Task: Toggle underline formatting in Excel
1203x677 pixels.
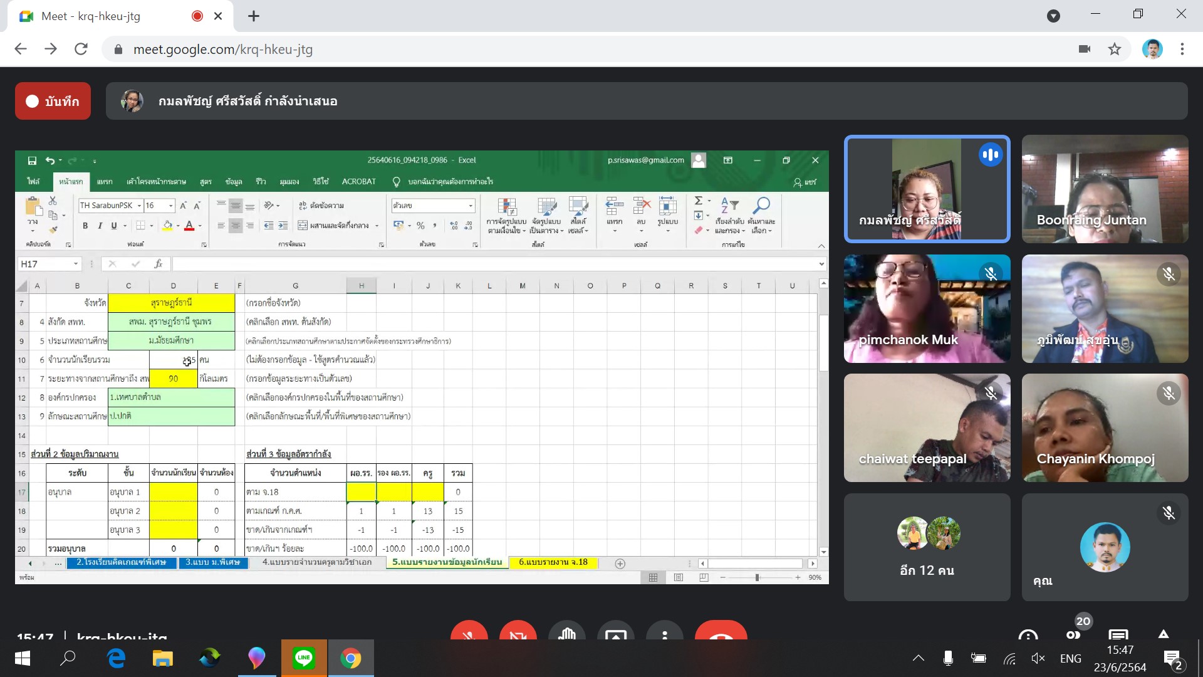Action: coord(113,226)
